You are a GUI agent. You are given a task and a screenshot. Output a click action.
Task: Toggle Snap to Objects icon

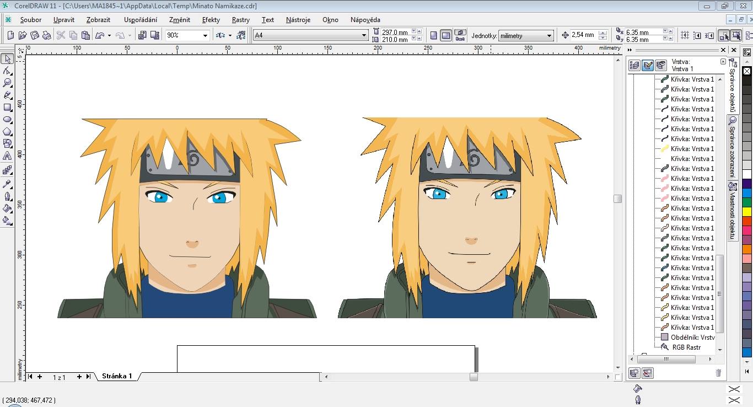tap(711, 35)
